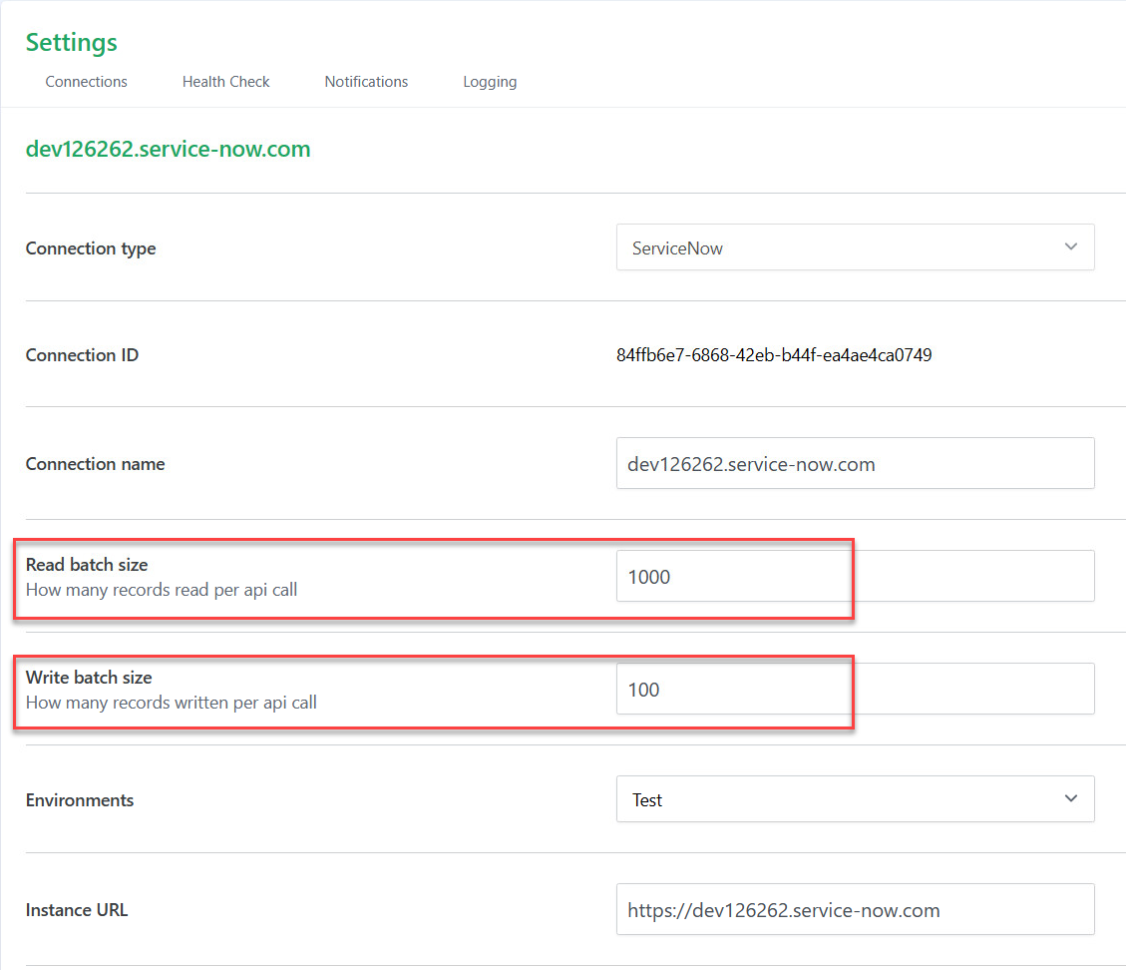Open the Connection type ServiceNow dropdown
Viewport: 1126px width, 970px height.
tap(856, 247)
